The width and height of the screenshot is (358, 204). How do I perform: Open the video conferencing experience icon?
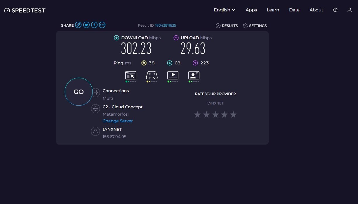point(194,76)
